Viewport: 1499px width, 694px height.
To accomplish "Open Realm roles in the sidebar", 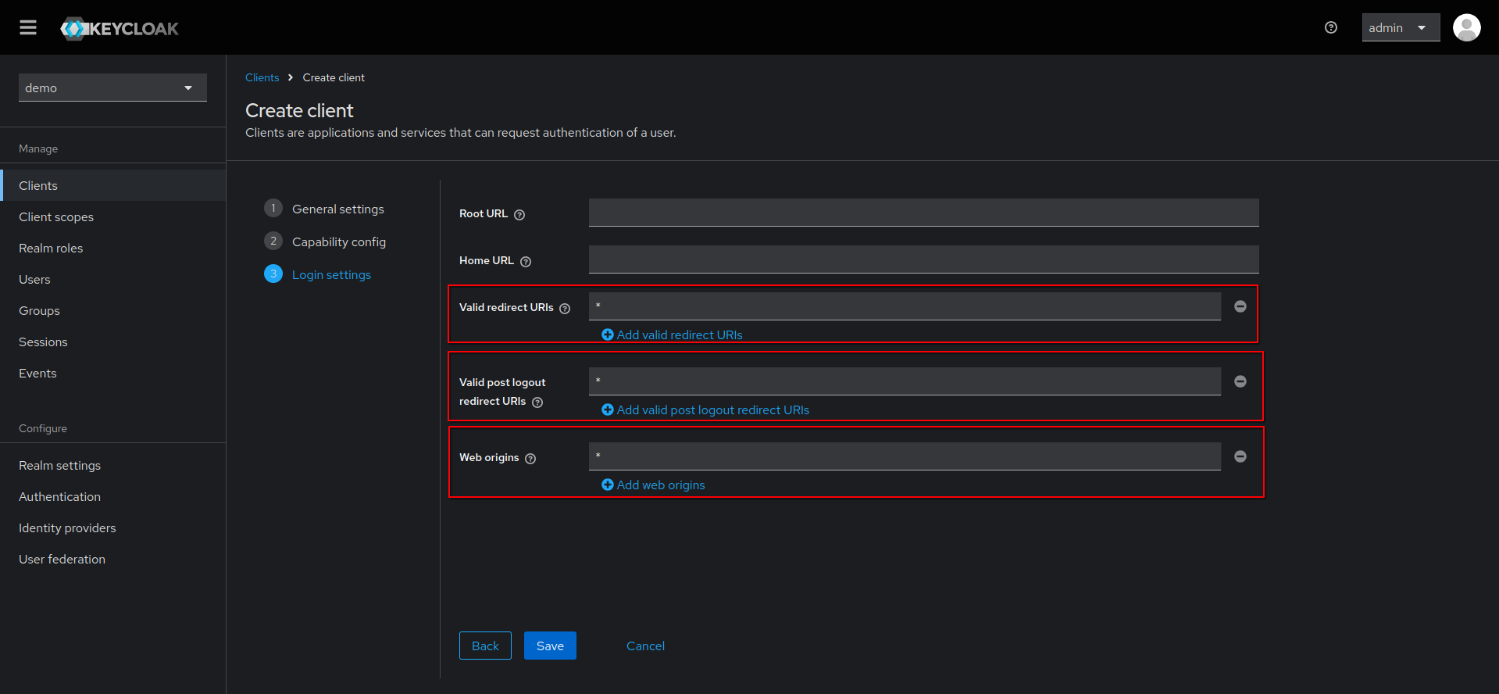I will 113,248.
